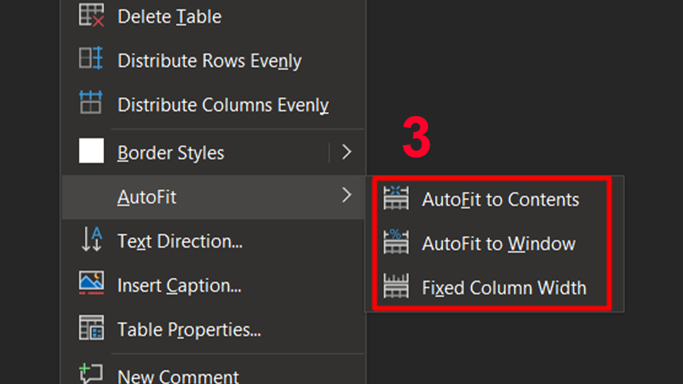Click the Distribute Rows Evenly icon

click(91, 59)
